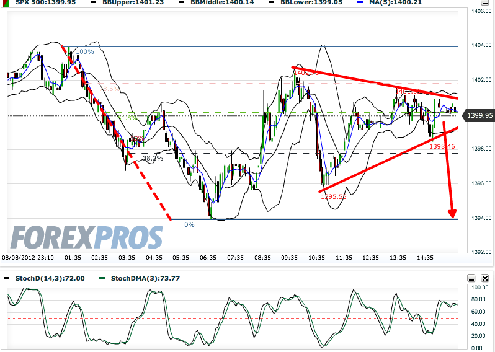495x352 pixels.
Task: Click the 02:35 time axis label
Action: tap(99, 258)
